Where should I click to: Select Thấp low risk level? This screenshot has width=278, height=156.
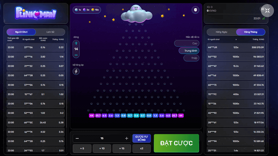(x=191, y=58)
